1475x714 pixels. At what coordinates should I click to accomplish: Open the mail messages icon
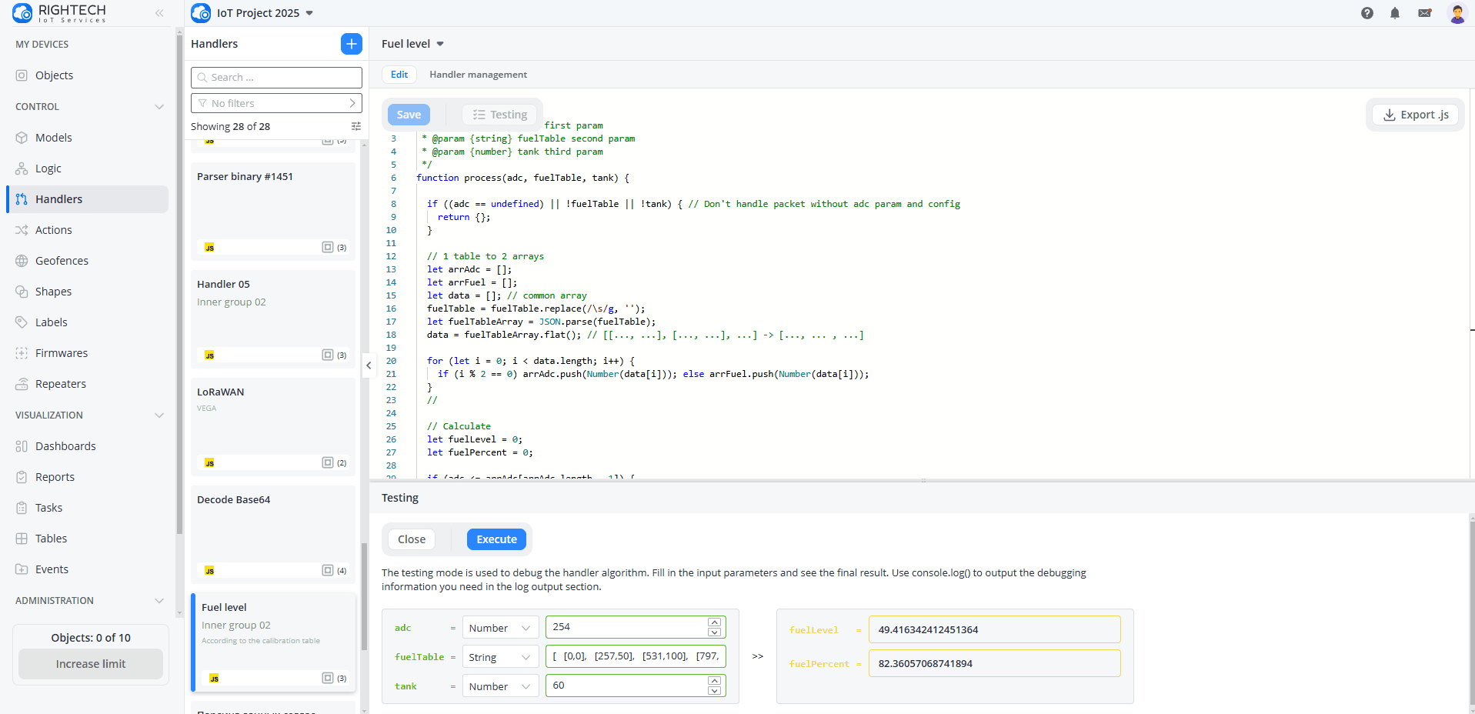point(1424,13)
